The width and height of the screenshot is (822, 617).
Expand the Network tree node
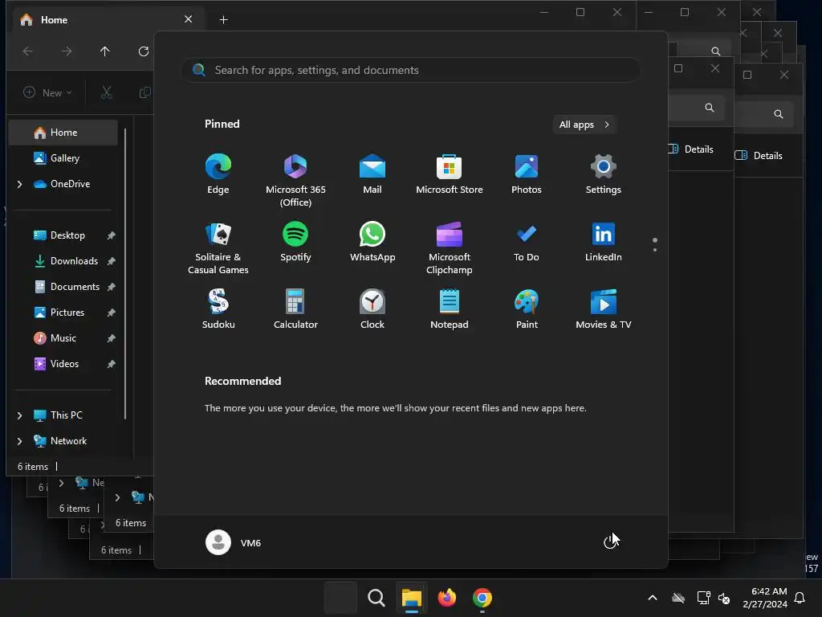click(x=19, y=441)
